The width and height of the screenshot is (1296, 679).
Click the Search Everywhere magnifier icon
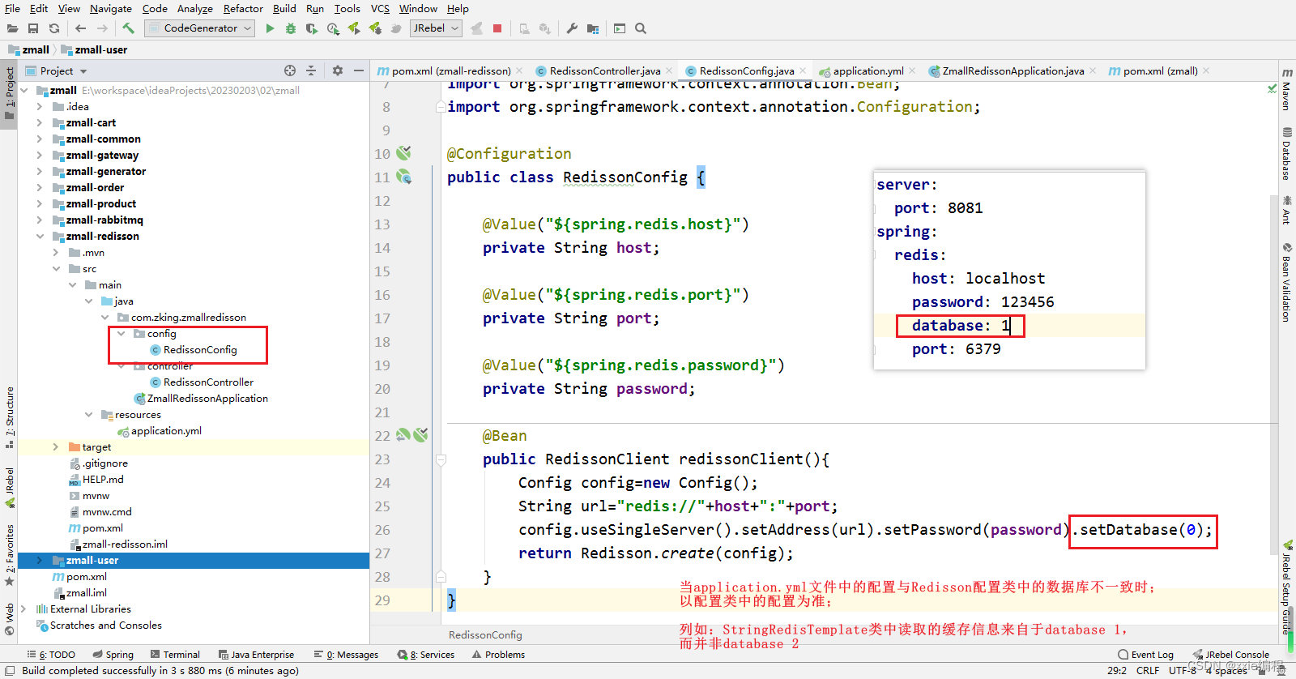(641, 28)
